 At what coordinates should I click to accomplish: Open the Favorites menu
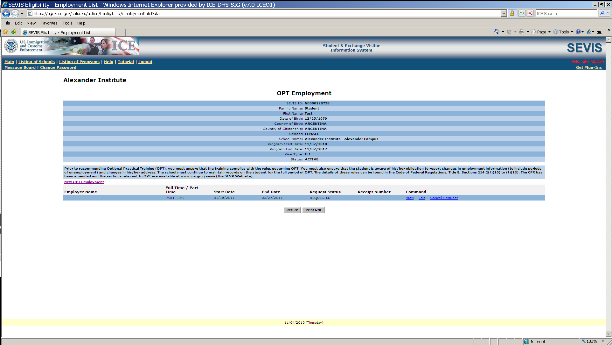(x=49, y=23)
